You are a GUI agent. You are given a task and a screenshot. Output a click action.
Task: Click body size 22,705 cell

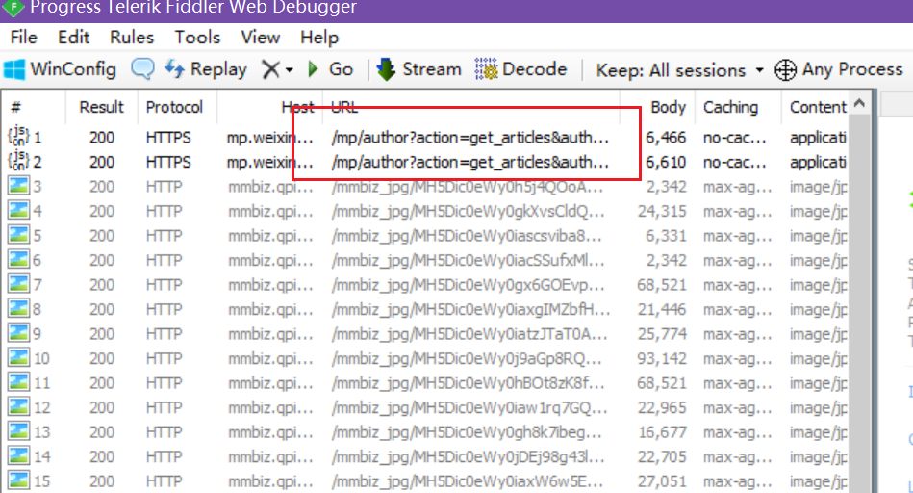(662, 456)
